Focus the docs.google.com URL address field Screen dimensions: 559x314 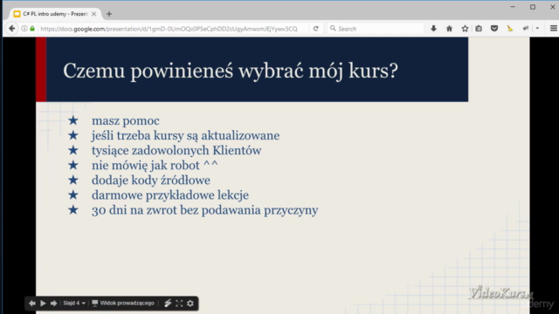(x=169, y=29)
